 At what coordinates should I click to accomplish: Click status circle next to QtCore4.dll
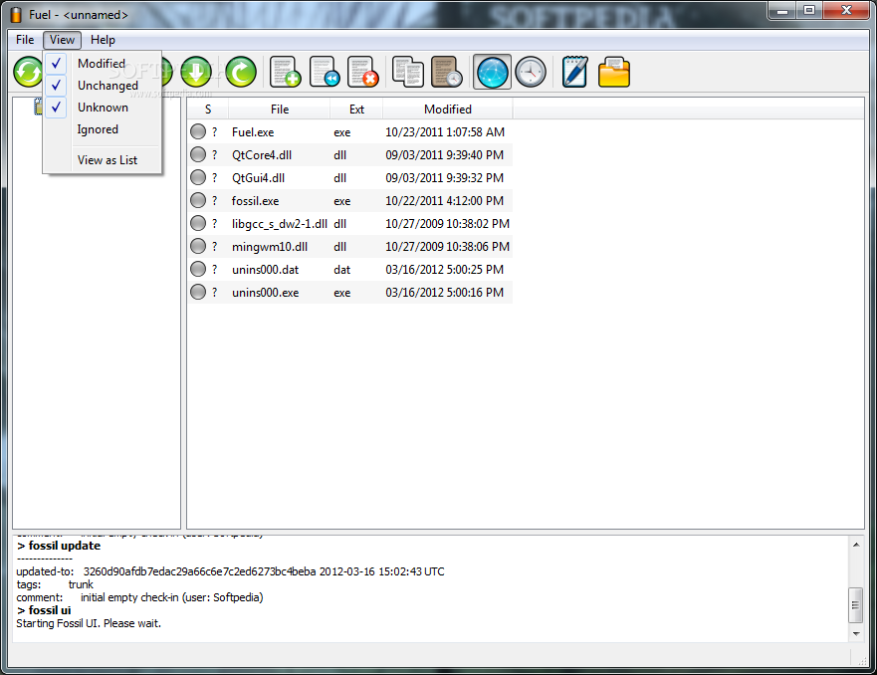[198, 154]
